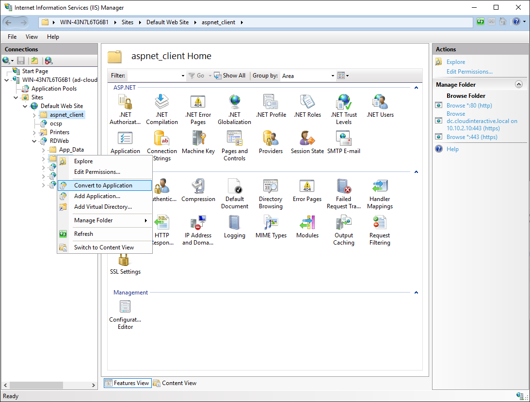Open .NET Roles feature
Image resolution: width=530 pixels, height=402 pixels.
coord(307,107)
